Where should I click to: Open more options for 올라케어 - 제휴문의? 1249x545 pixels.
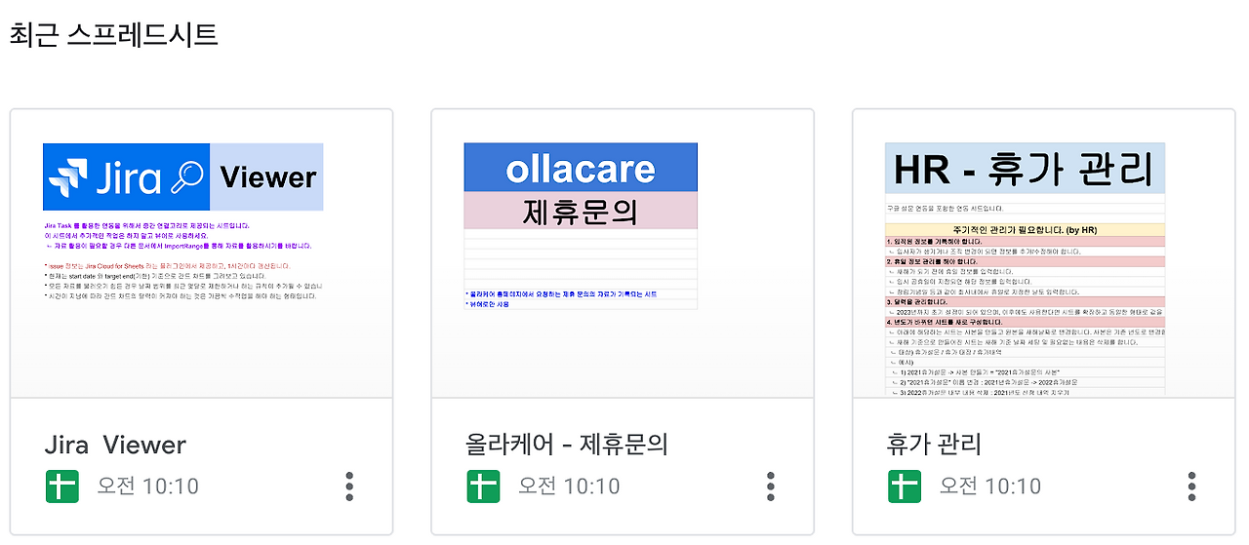tap(771, 486)
